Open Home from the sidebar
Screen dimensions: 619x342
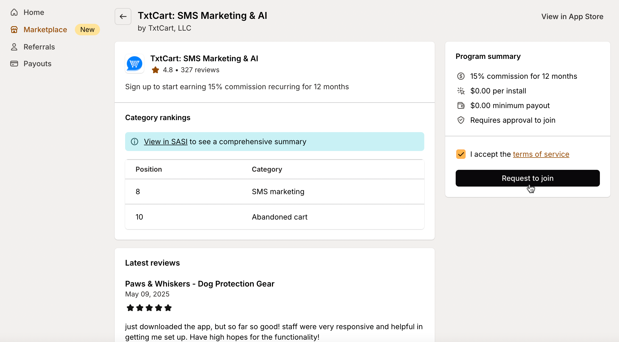point(34,12)
